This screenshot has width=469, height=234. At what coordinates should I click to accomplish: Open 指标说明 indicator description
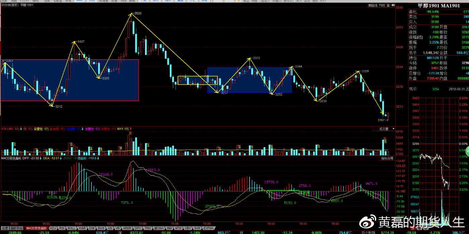coord(388,158)
